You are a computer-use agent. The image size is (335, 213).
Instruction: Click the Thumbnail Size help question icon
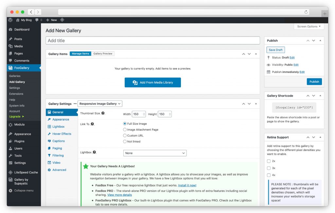pos(103,113)
